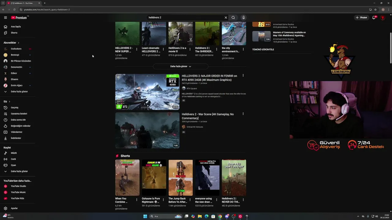Screen dimensions: 392x220
Task: Clear the search box with X
Action: (226, 17)
